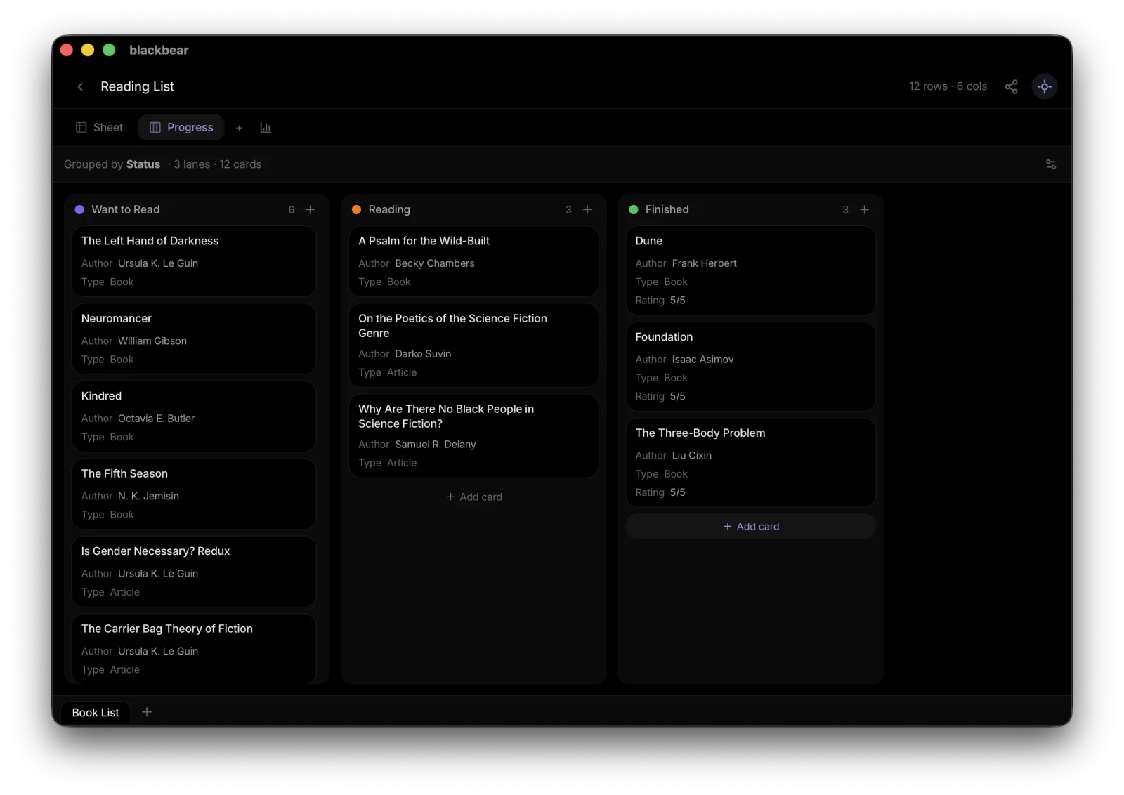Add a new view with plus

[x=239, y=128]
